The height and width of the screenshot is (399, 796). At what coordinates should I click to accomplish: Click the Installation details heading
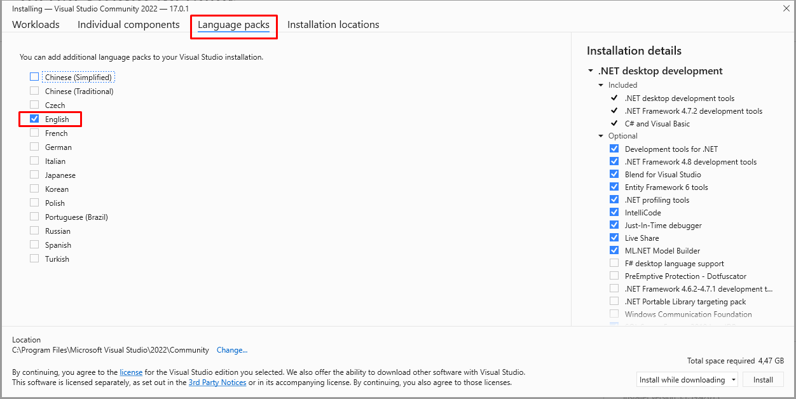pyautogui.click(x=634, y=51)
